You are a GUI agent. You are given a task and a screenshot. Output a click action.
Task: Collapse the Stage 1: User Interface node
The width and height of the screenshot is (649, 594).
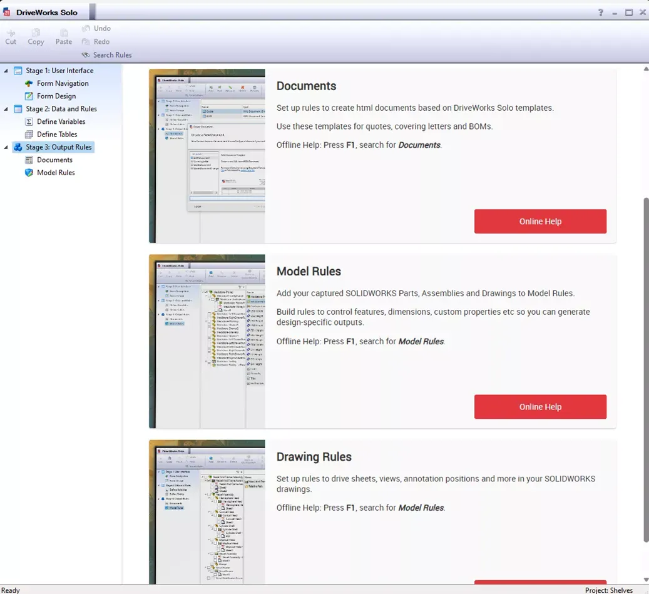6,71
